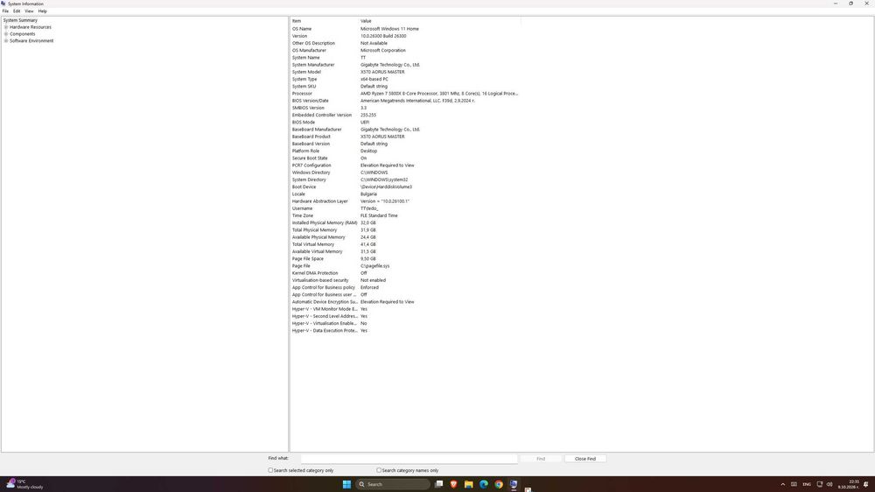Screen dimensions: 875x492
Task: Select the Kernel DMA Protection row
Action: [x=406, y=273]
